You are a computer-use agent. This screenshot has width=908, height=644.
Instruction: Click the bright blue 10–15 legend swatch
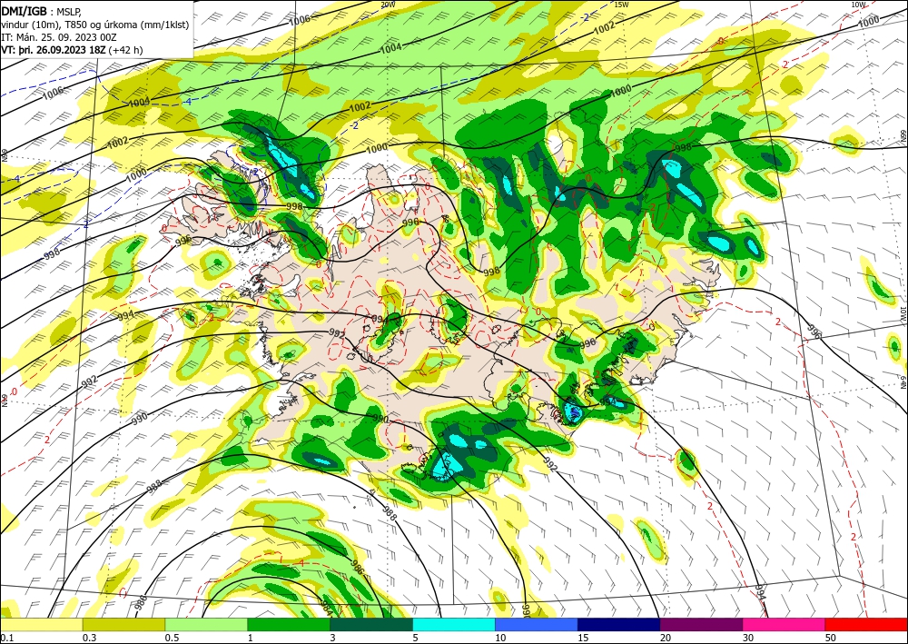[537, 624]
